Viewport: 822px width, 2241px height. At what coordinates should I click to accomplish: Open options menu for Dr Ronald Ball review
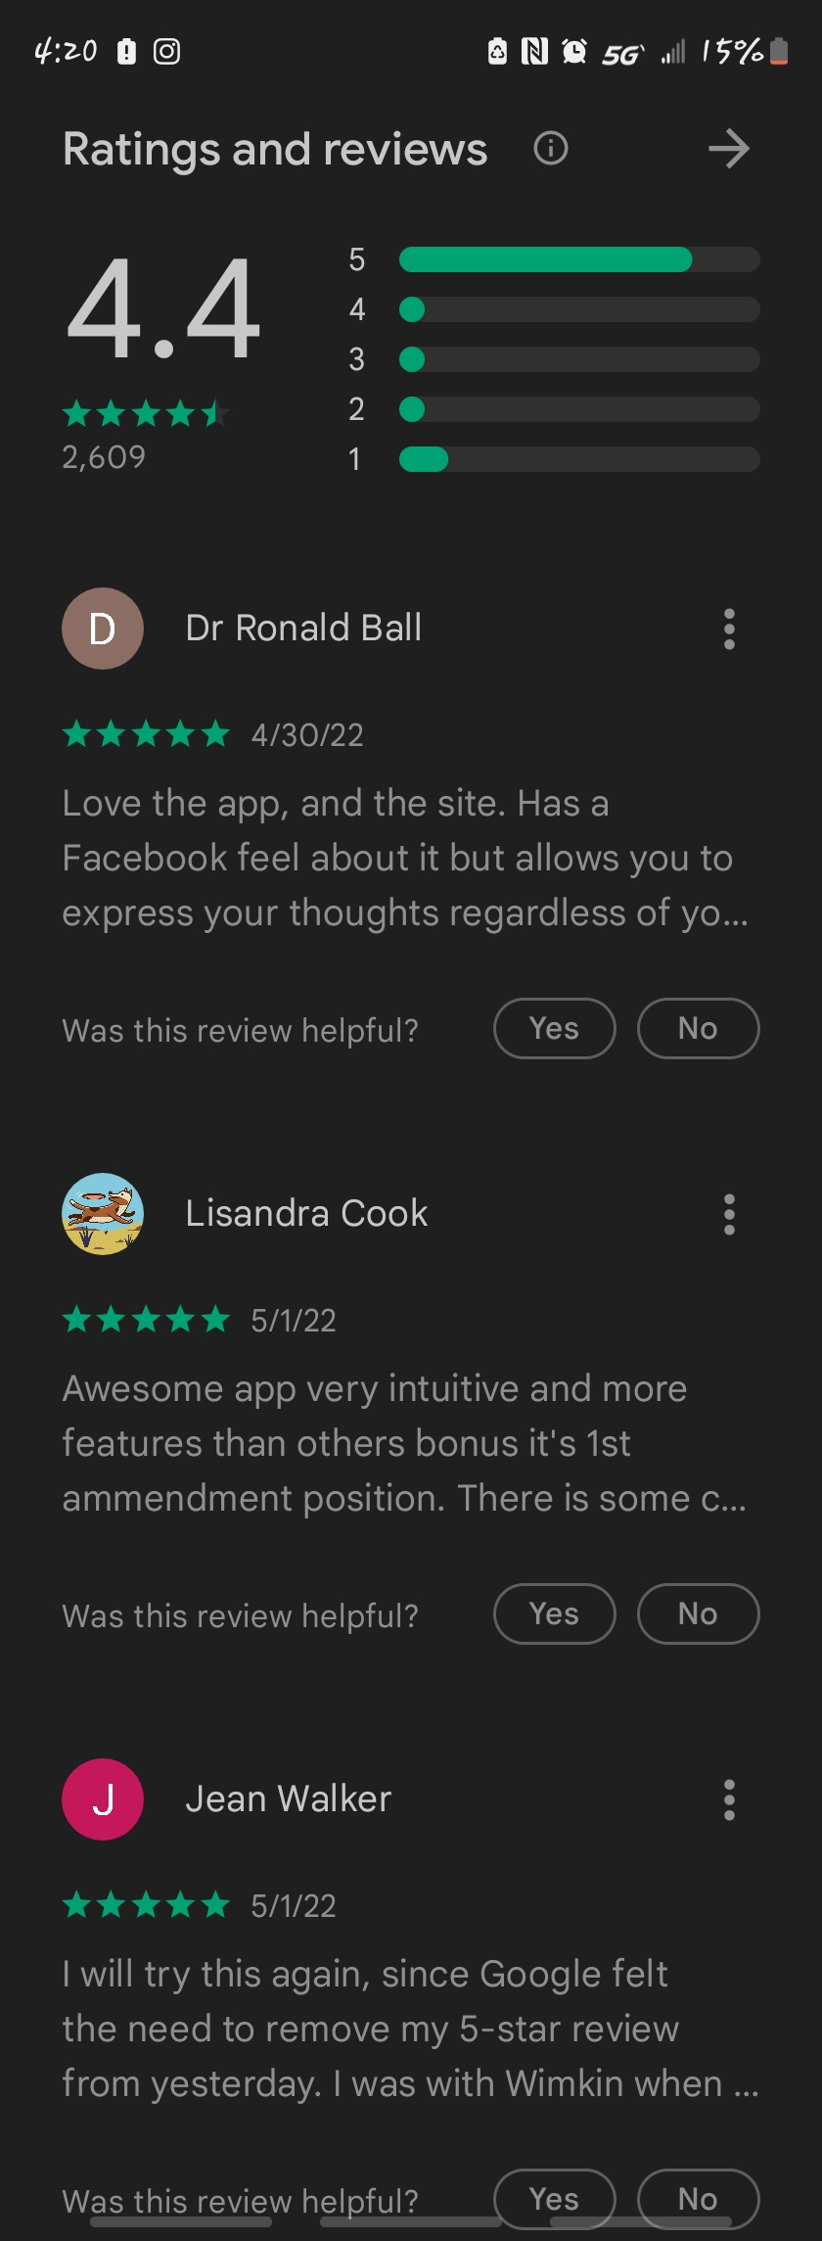coord(729,629)
